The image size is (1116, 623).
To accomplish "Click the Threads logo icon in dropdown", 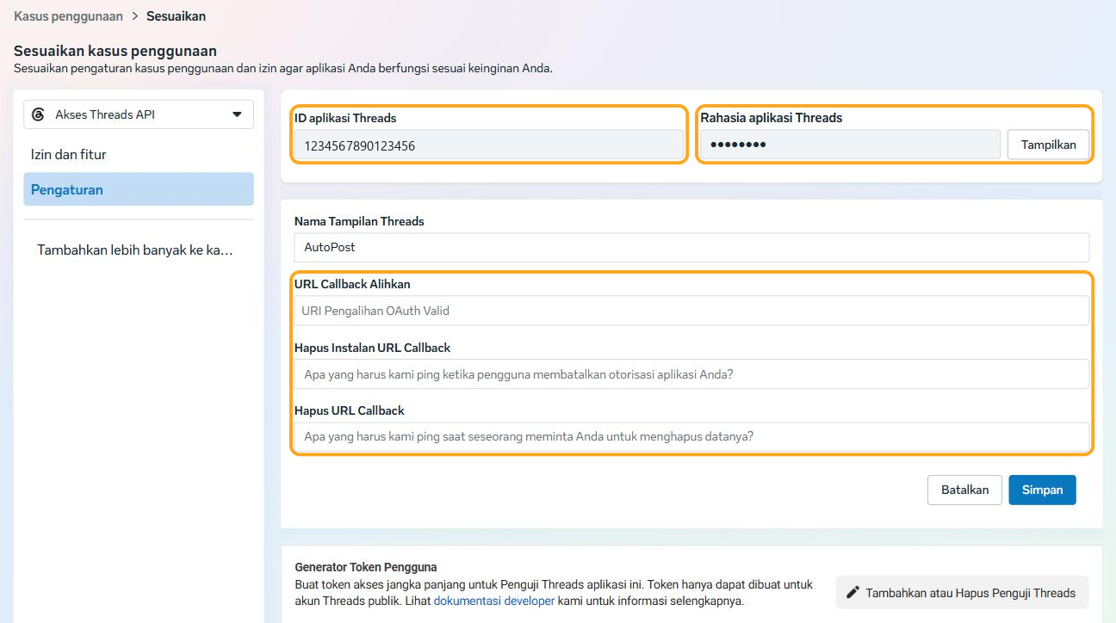I will pos(38,114).
